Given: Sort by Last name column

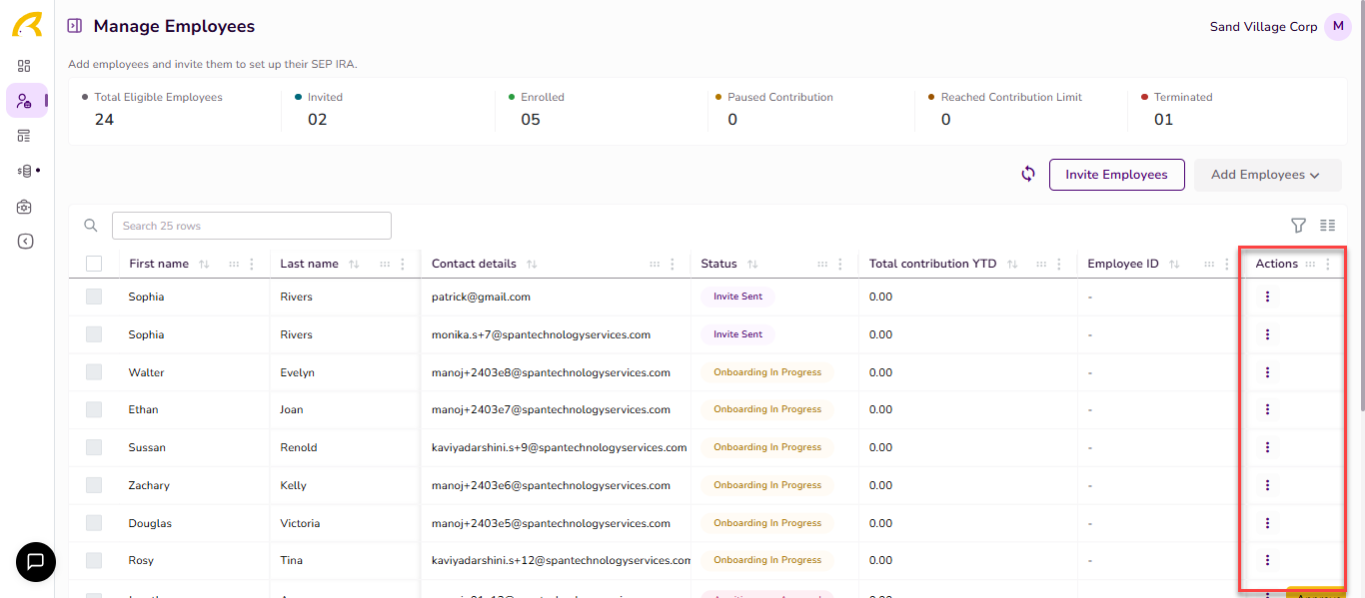Looking at the screenshot, I should point(354,265).
